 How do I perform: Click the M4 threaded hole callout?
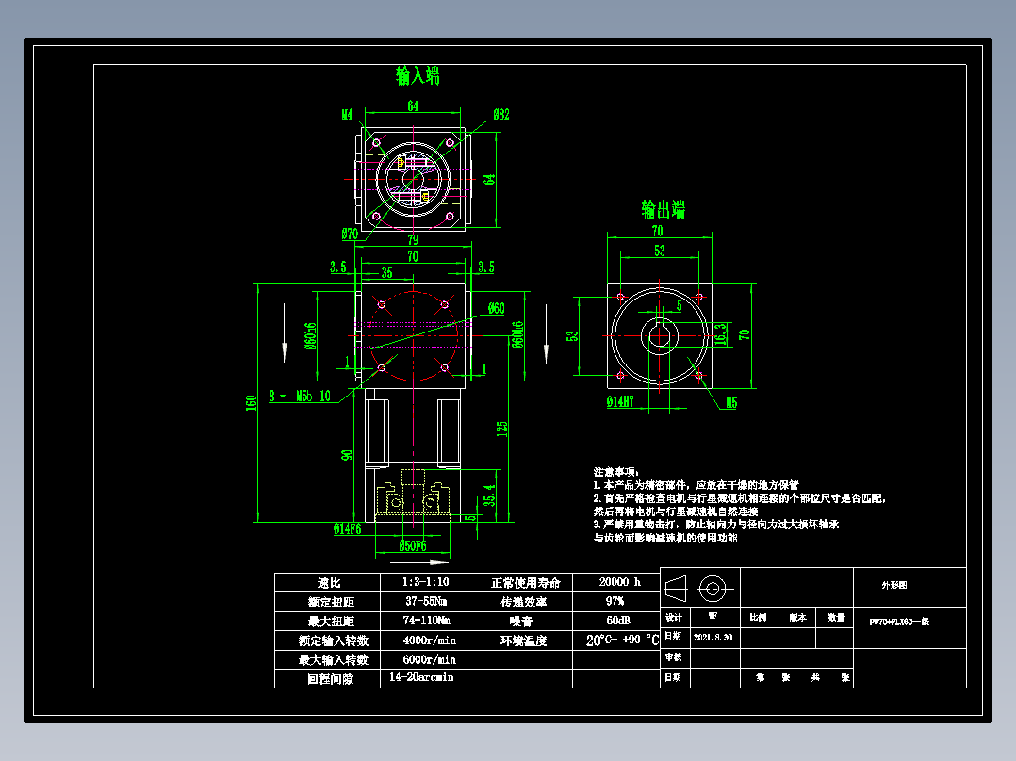pyautogui.click(x=346, y=116)
